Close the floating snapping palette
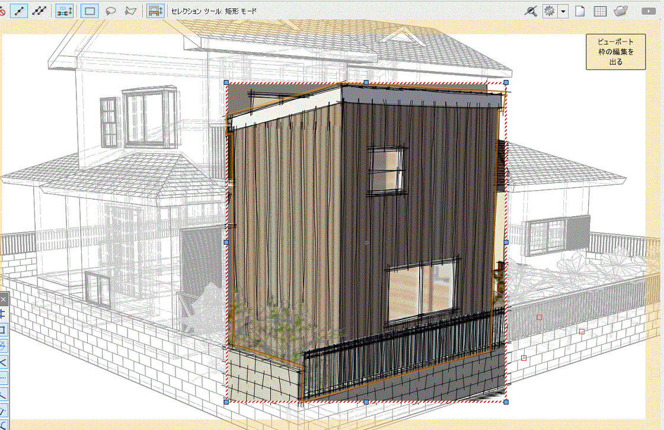This screenshot has height=430, width=664. (3, 300)
